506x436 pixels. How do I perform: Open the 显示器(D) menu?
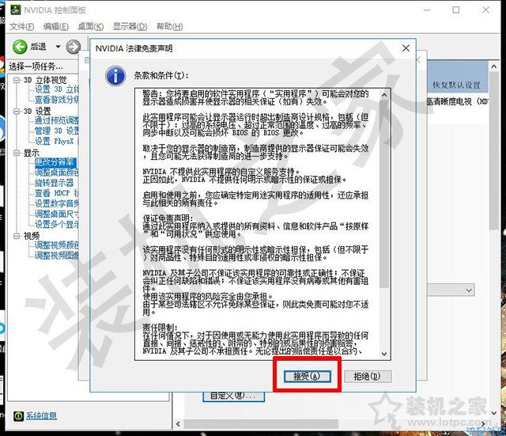(x=130, y=26)
